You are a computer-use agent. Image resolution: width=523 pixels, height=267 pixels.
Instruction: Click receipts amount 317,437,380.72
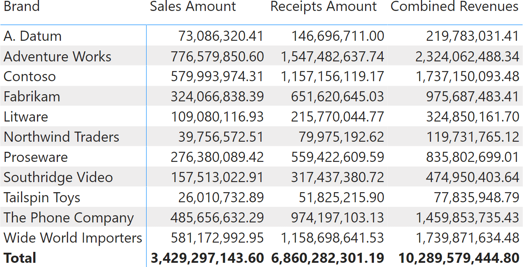[x=338, y=177]
